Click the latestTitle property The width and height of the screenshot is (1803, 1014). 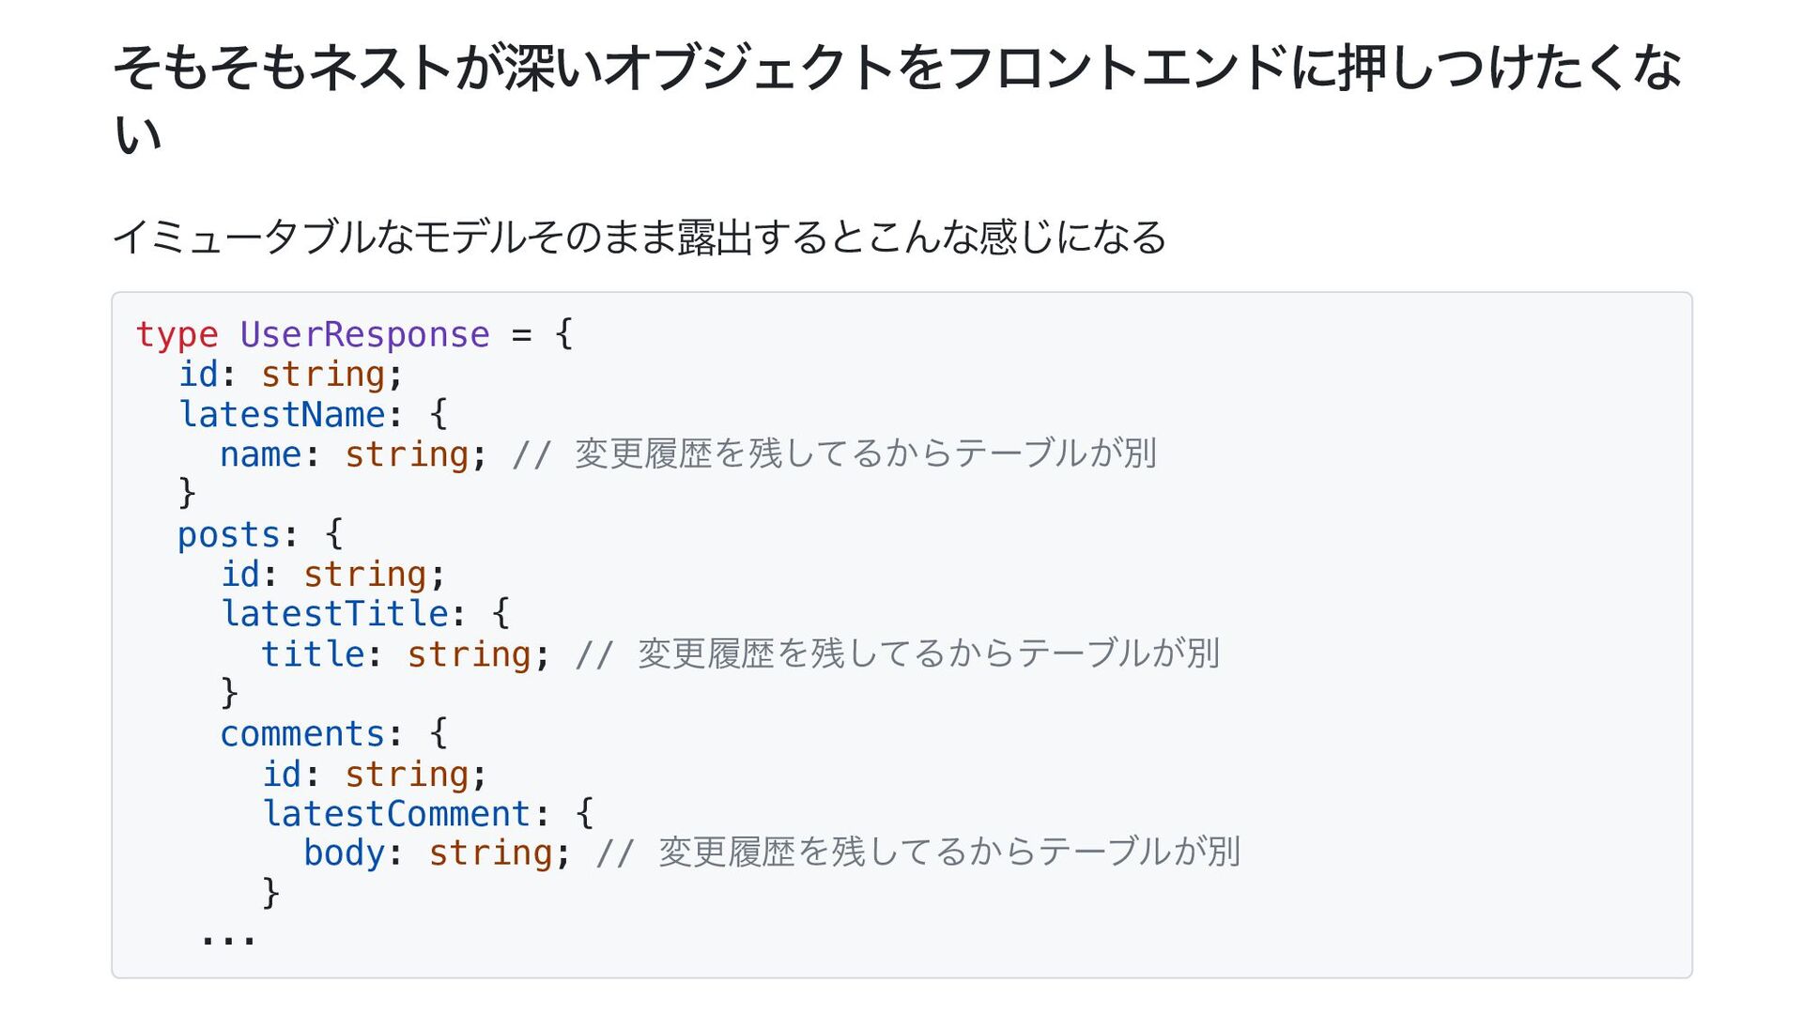pos(333,614)
